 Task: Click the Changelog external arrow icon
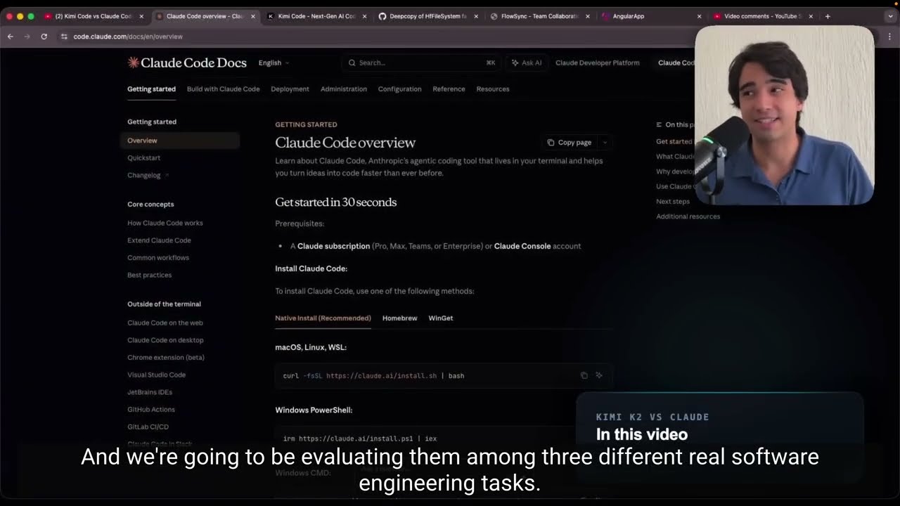pos(167,175)
